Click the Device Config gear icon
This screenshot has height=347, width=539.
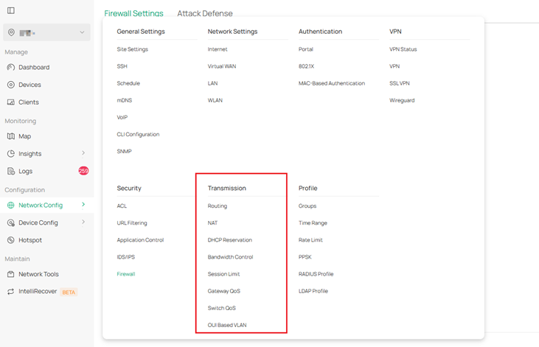[x=11, y=223]
